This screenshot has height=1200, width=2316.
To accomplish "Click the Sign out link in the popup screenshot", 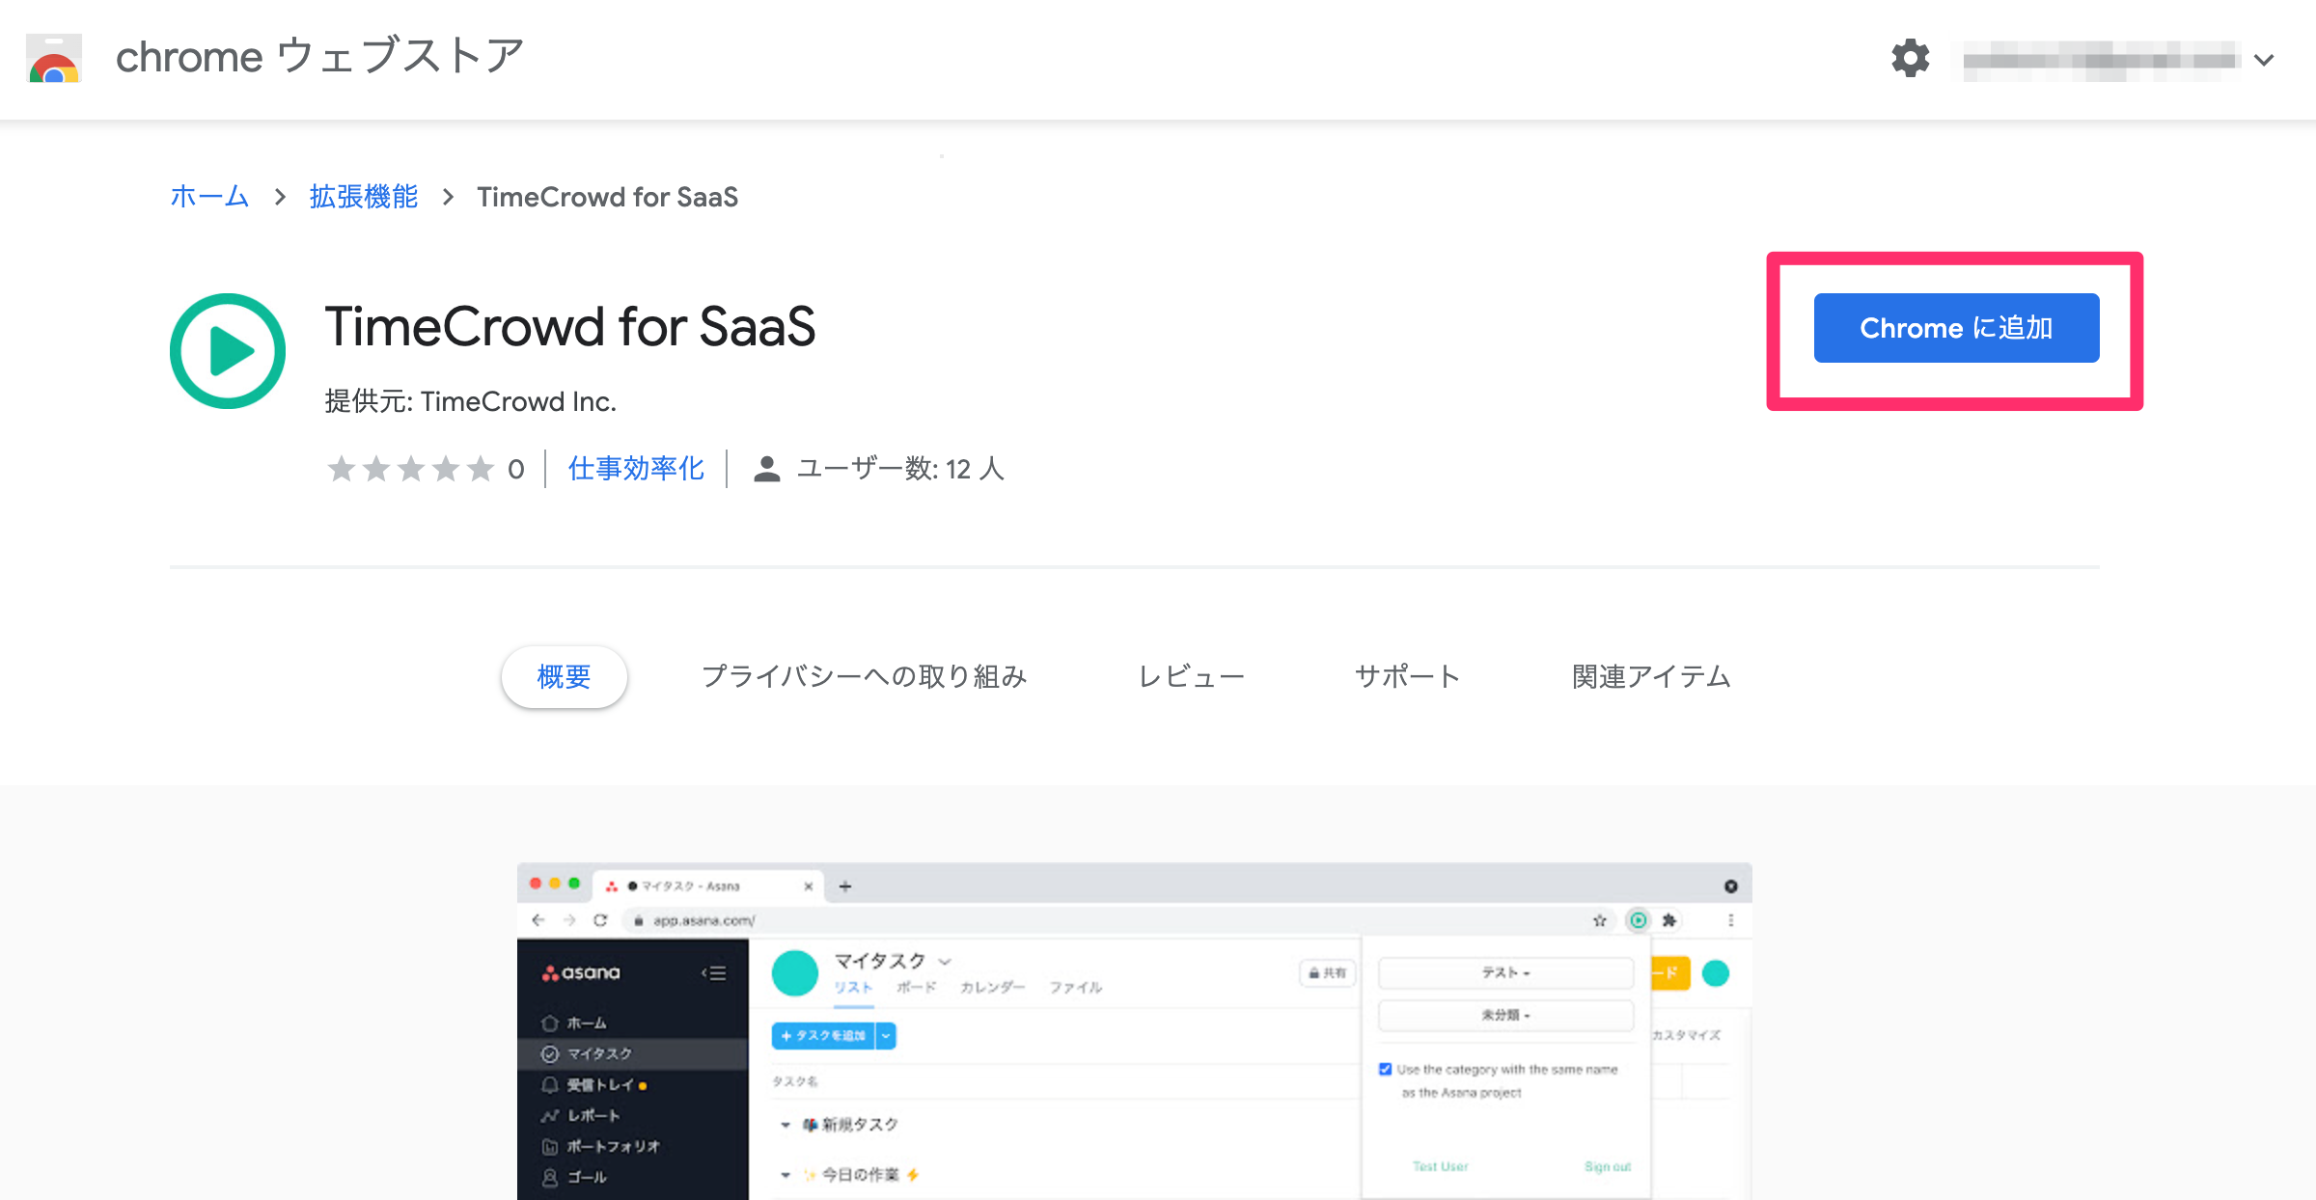I will tap(1606, 1166).
